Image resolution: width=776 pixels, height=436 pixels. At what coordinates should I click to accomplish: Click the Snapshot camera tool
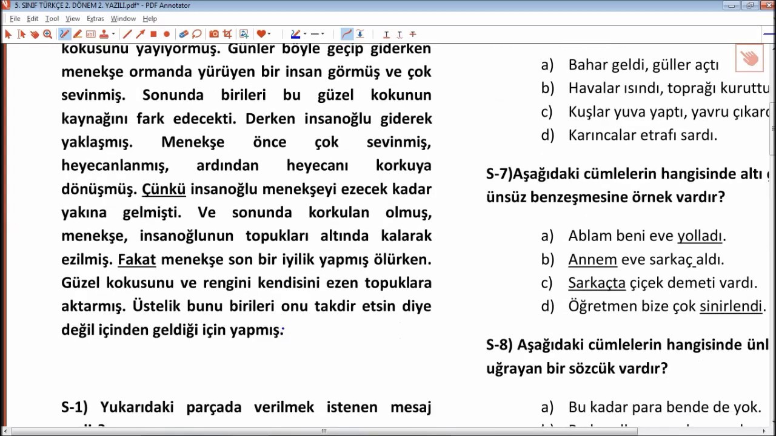pos(214,35)
